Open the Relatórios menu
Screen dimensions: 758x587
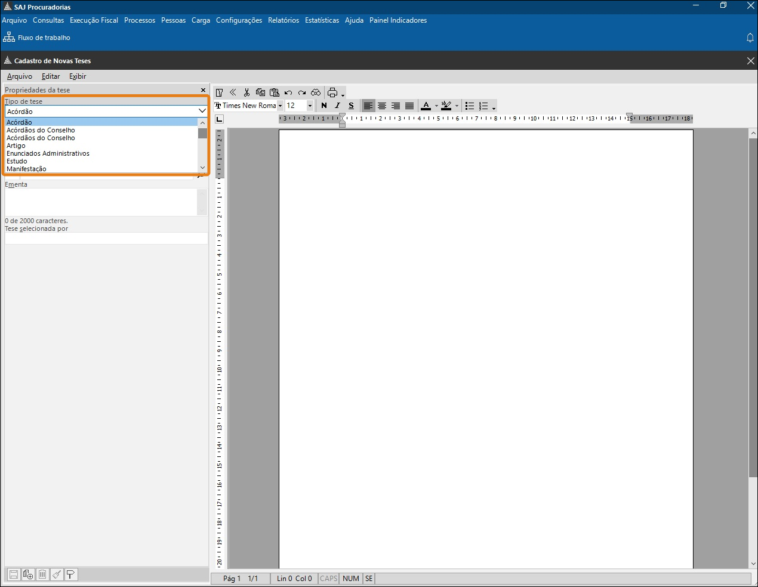coord(284,20)
